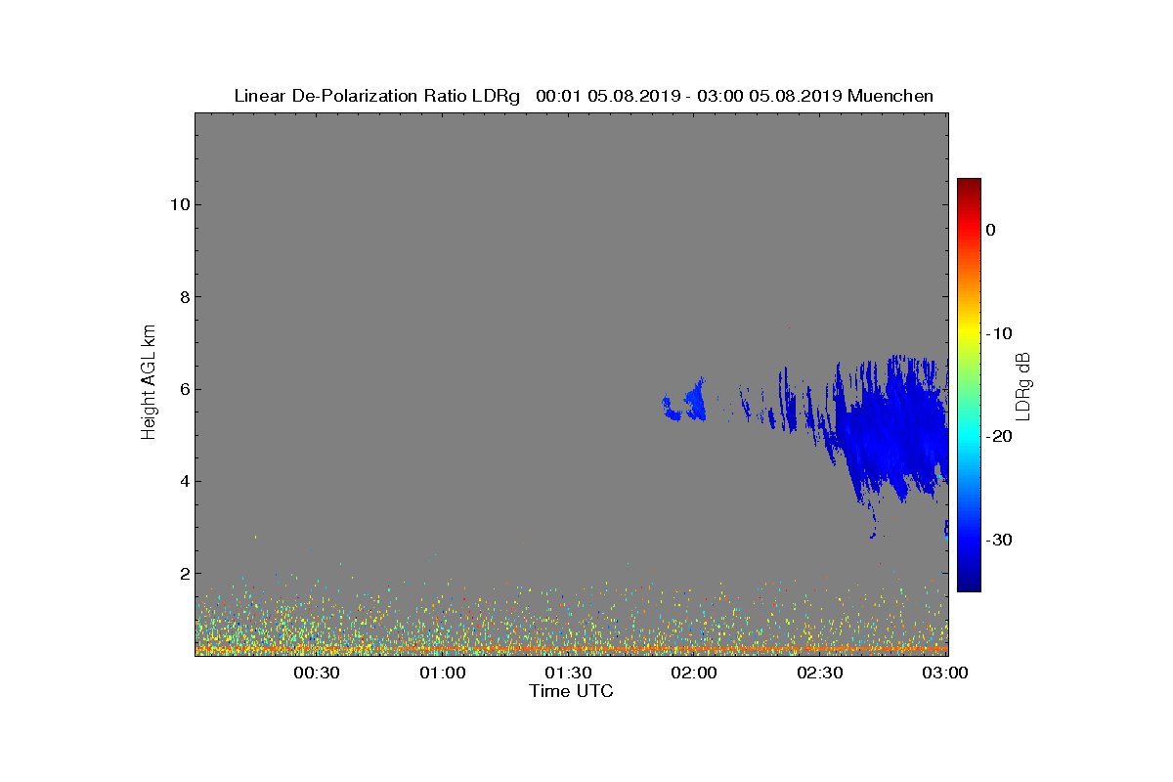Click the dark blue bottom of the colorbar
The image size is (1173, 782).
point(969,584)
